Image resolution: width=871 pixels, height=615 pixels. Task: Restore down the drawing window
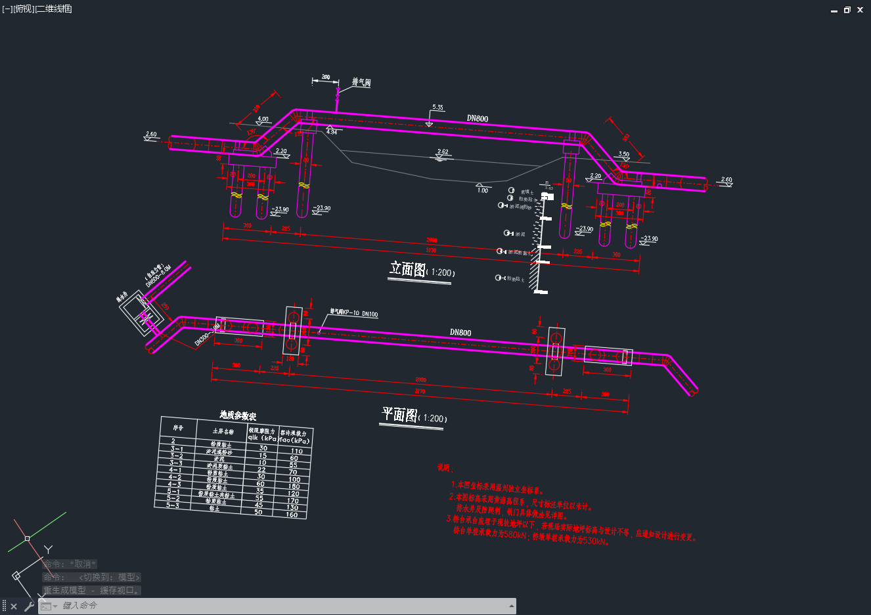[847, 10]
